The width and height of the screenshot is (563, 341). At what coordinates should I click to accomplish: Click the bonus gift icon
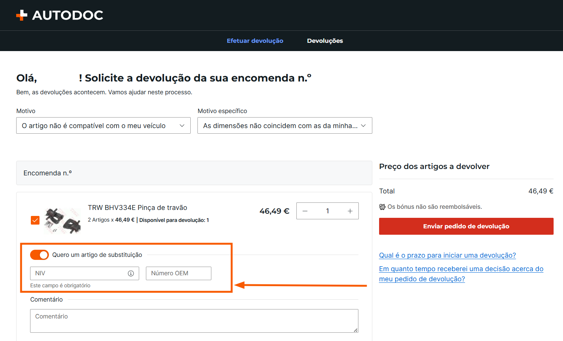tap(382, 207)
